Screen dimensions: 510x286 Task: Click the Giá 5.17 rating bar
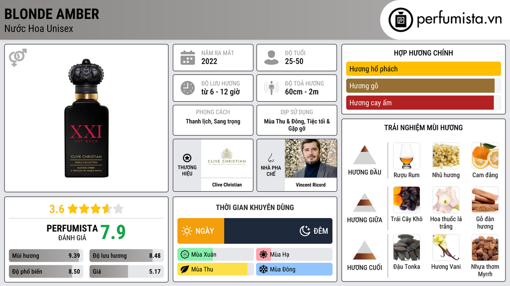127,272
